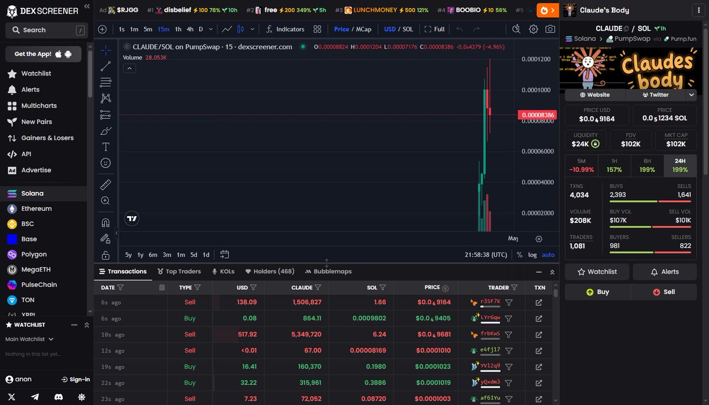Collapse the left sidebar with double chevron
Screen dimensions: 709x405
click(87, 6)
